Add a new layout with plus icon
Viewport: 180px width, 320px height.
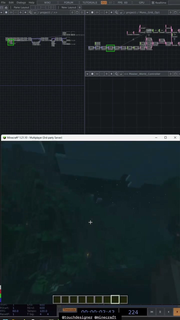[80, 7]
